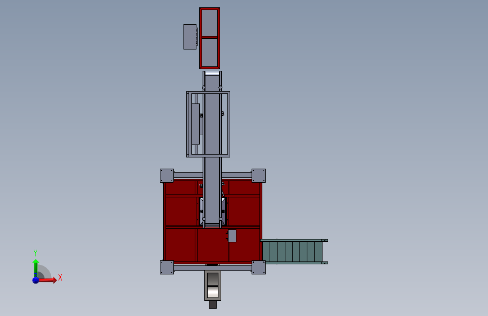Select the small gray control box on red platform
Image resolution: width=488 pixels, height=316 pixels.
point(232,236)
